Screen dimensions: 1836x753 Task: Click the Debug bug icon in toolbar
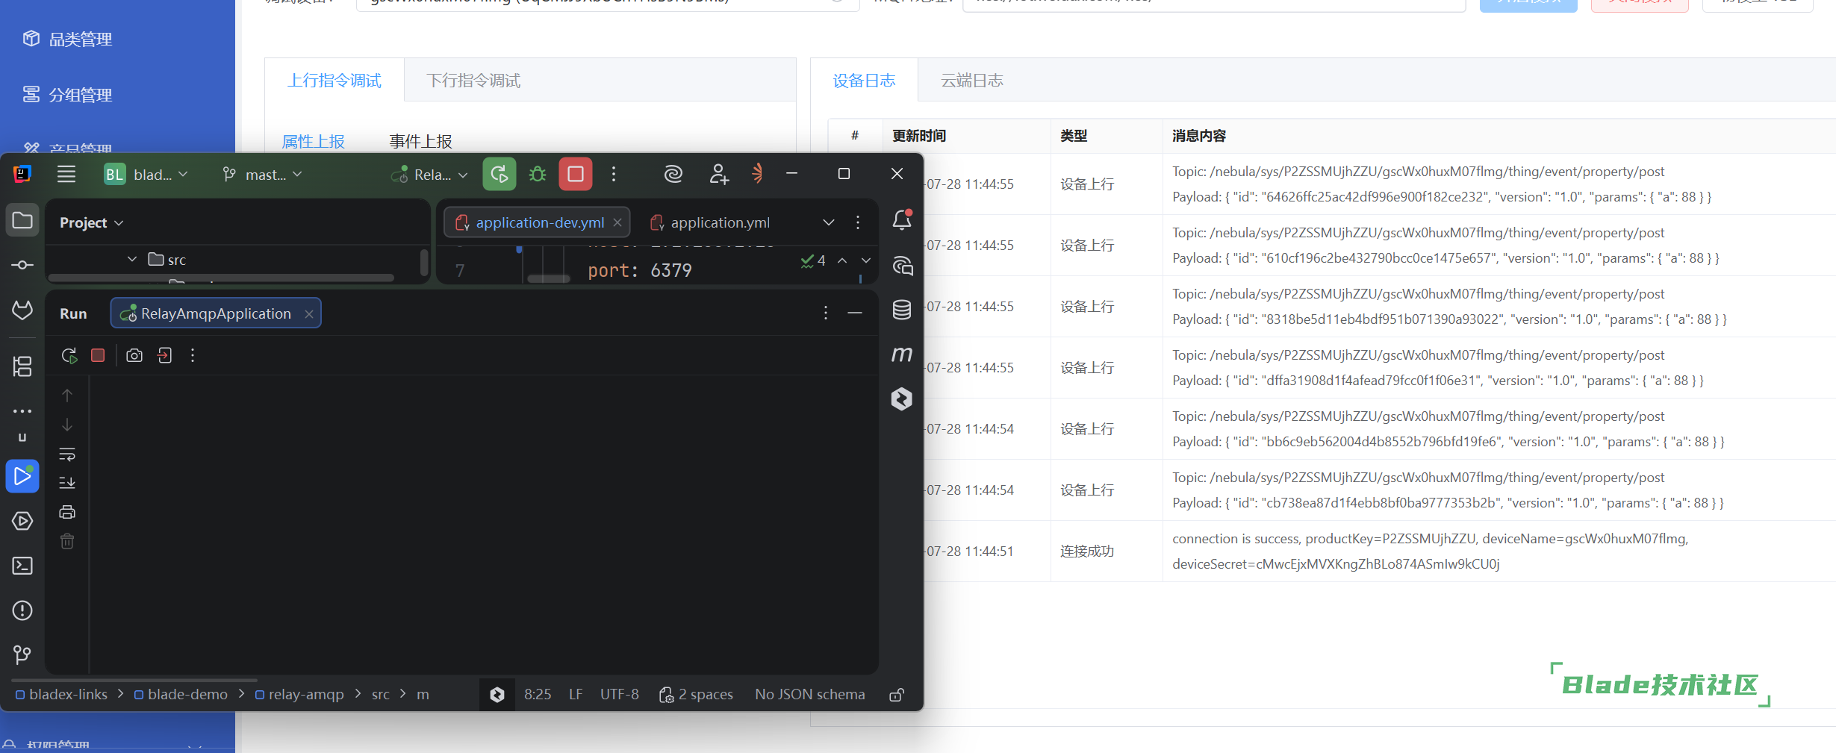[538, 175]
